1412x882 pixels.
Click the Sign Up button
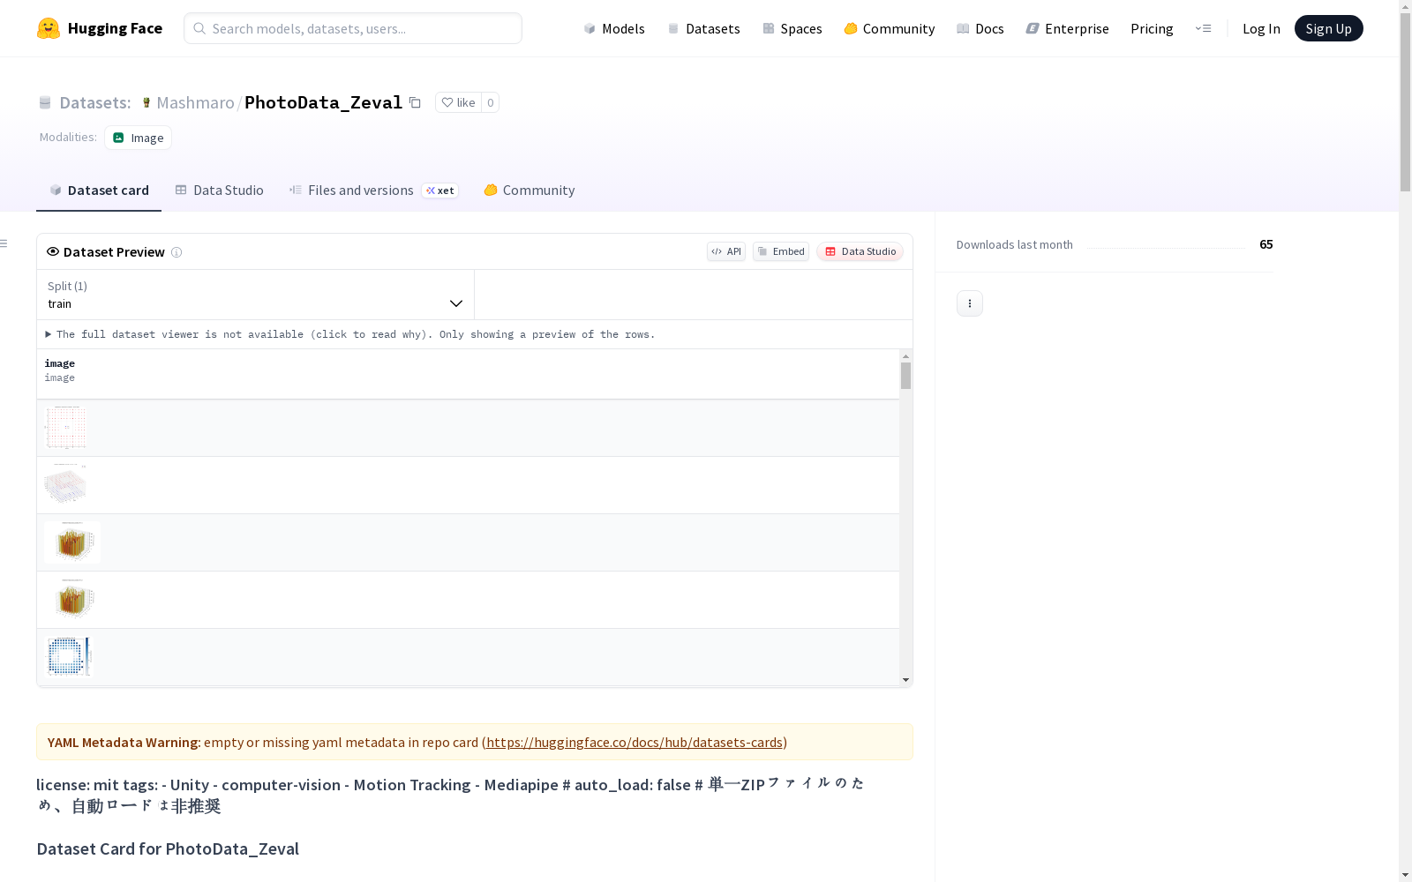point(1328,28)
